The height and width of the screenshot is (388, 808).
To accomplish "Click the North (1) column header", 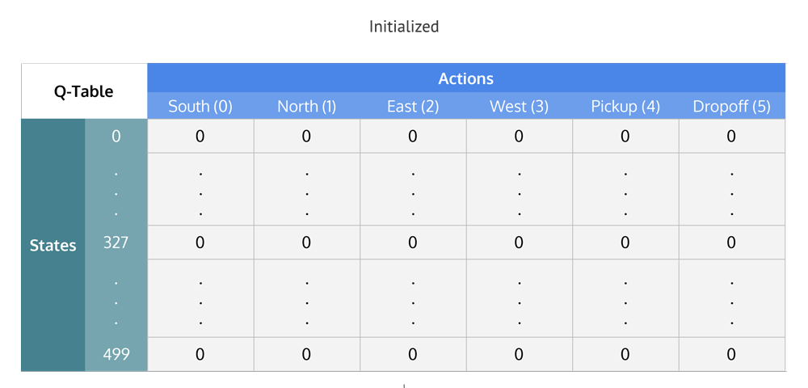I will coord(306,106).
